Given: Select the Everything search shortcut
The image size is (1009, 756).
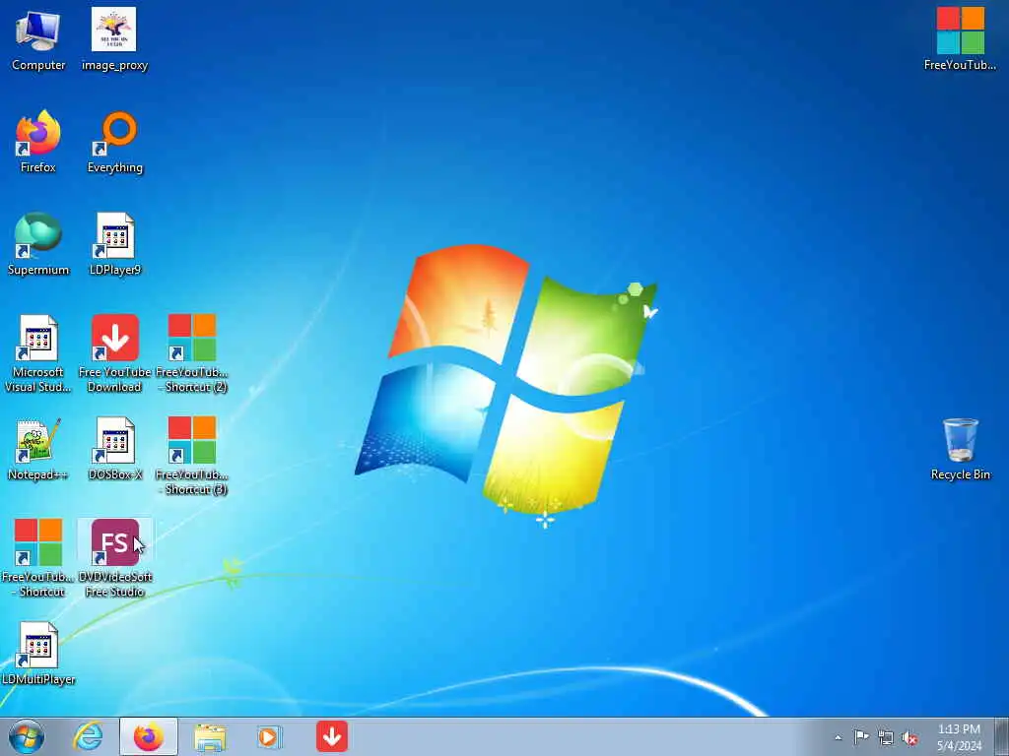Looking at the screenshot, I should tap(114, 142).
